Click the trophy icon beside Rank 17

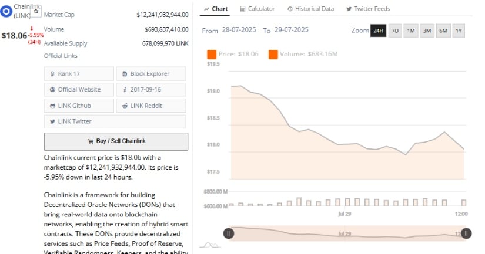point(52,74)
